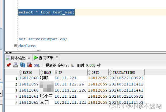The height and width of the screenshot is (112, 166).
Task: Click the delete row icon with red X
Action: (x=29, y=65)
